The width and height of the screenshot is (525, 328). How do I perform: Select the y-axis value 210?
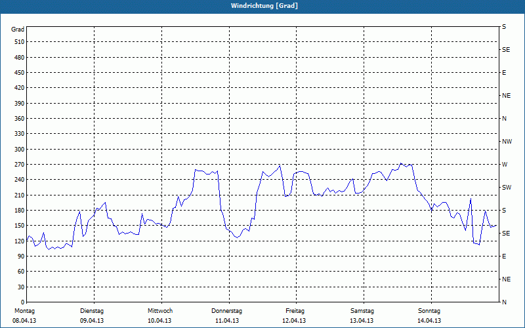(19, 195)
